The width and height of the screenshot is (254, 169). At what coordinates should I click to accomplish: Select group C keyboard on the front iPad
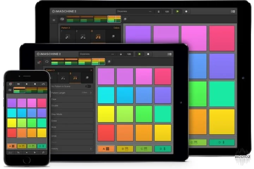coord(144,149)
